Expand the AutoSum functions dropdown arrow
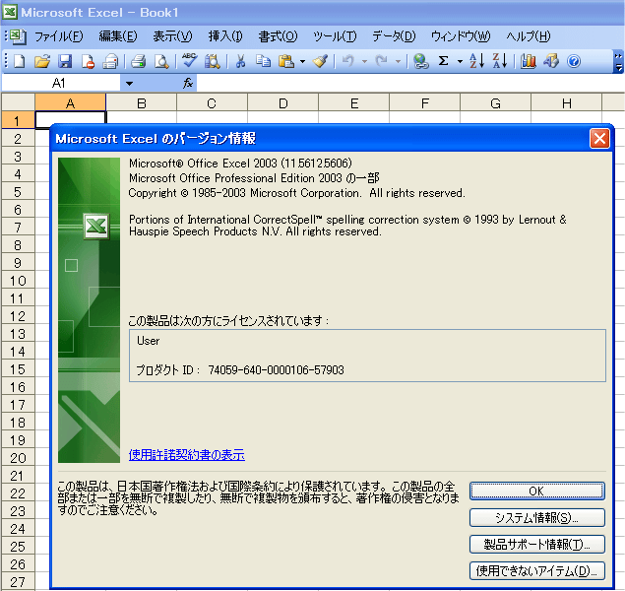This screenshot has width=625, height=591. (460, 61)
